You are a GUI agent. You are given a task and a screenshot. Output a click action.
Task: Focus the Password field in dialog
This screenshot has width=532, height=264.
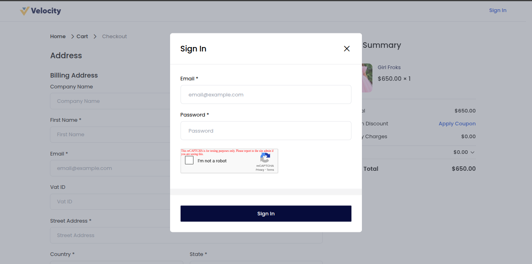[266, 131]
